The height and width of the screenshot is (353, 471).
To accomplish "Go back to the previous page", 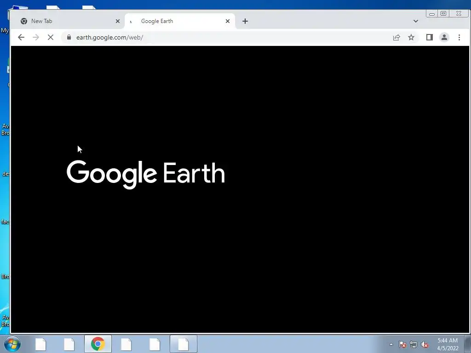I will pyautogui.click(x=21, y=37).
